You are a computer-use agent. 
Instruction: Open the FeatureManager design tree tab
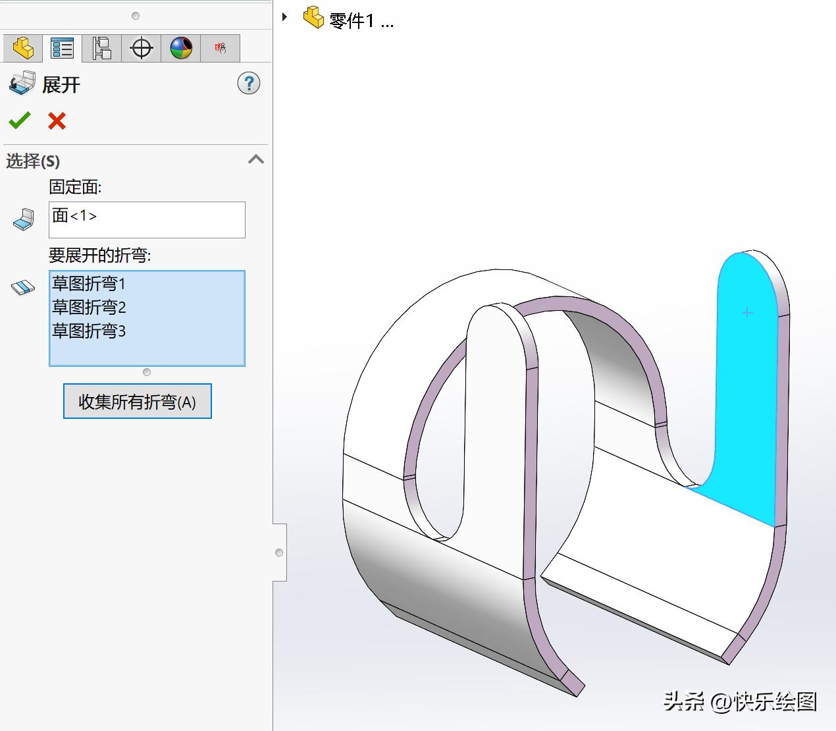23,48
